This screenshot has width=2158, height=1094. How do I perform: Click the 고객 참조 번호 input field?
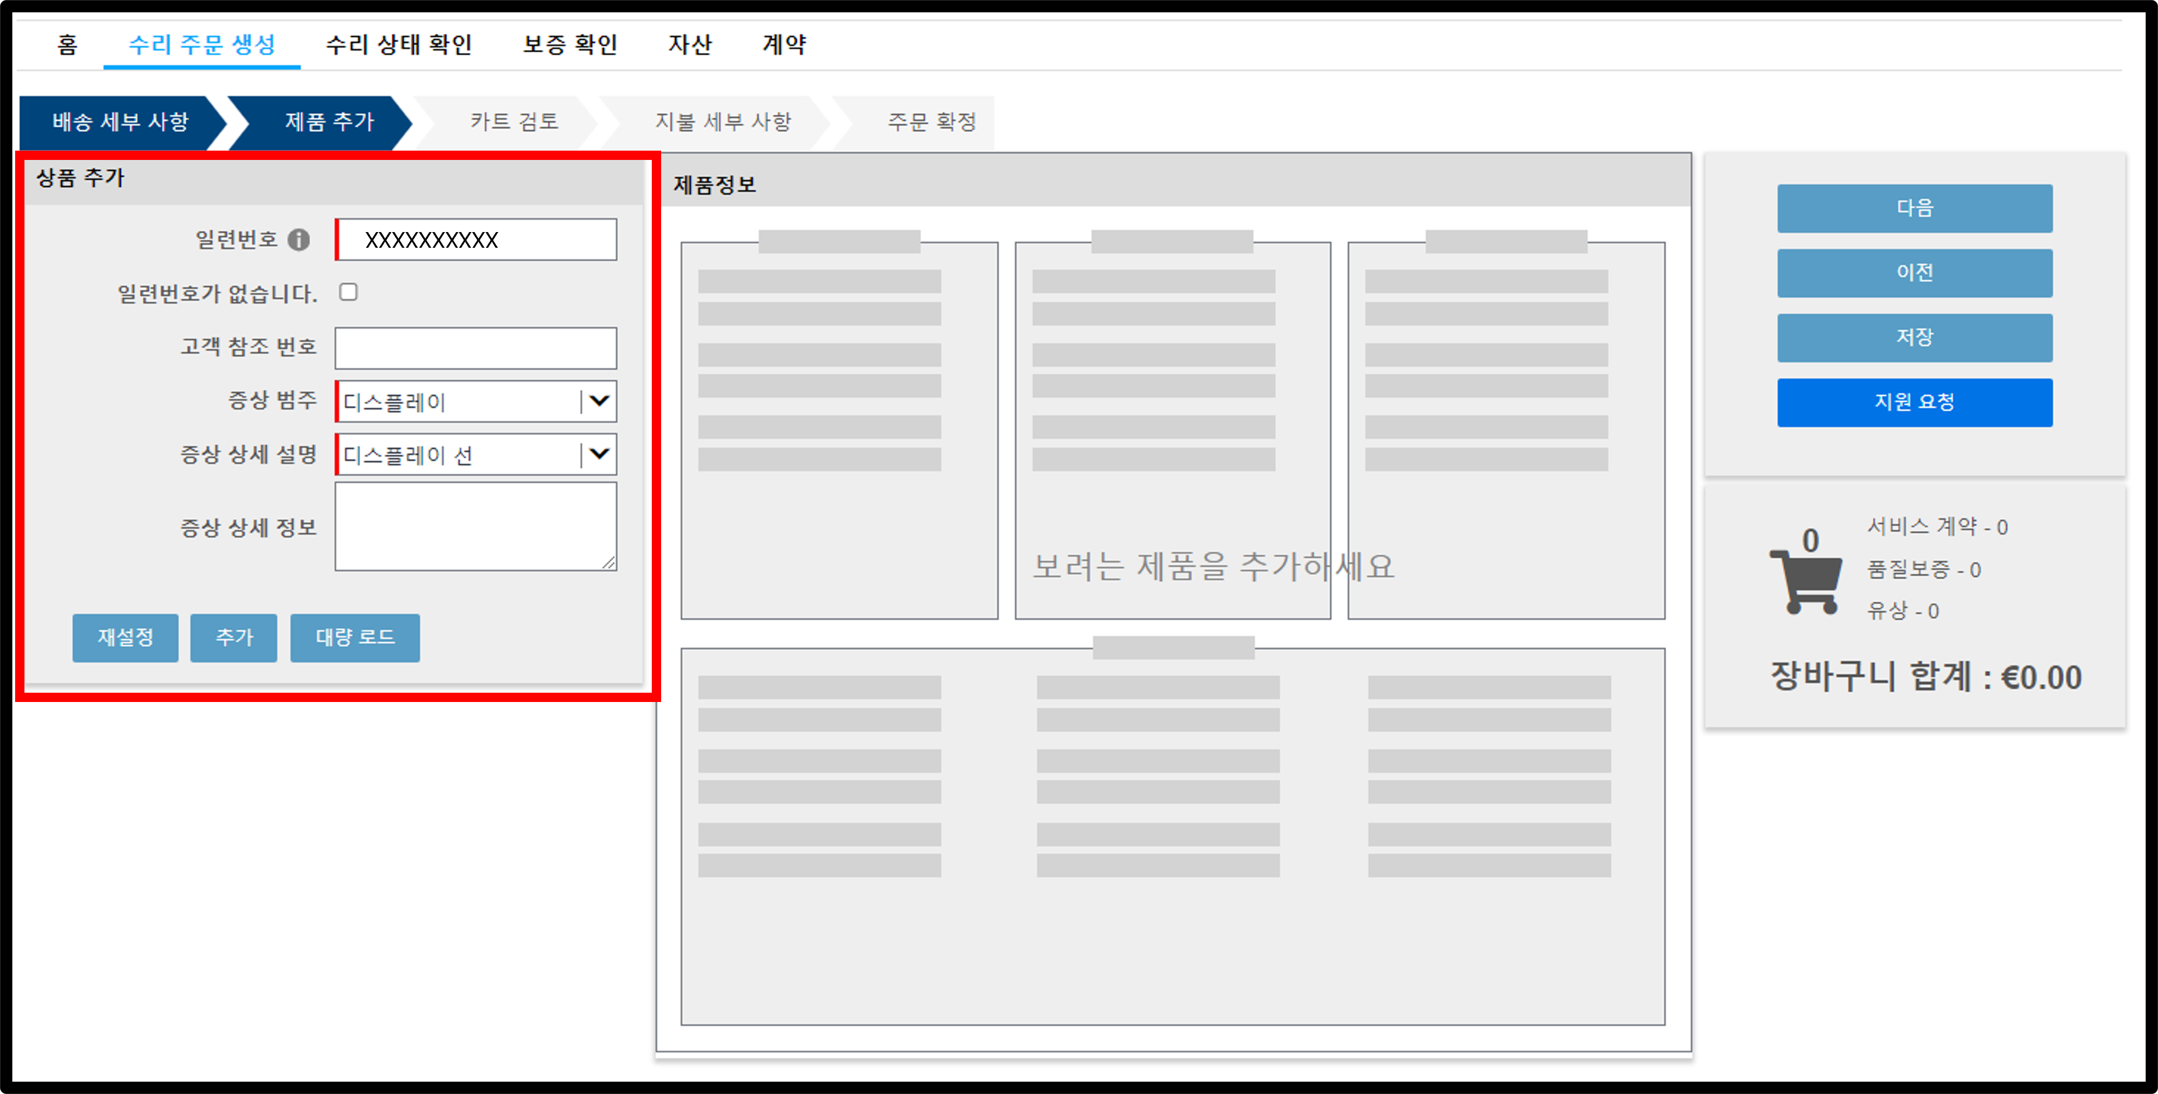click(476, 348)
